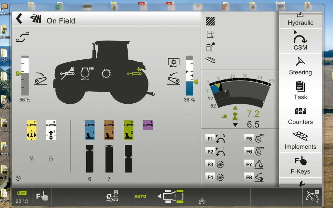Increase speed with the green up arrow

[x=235, y=108]
